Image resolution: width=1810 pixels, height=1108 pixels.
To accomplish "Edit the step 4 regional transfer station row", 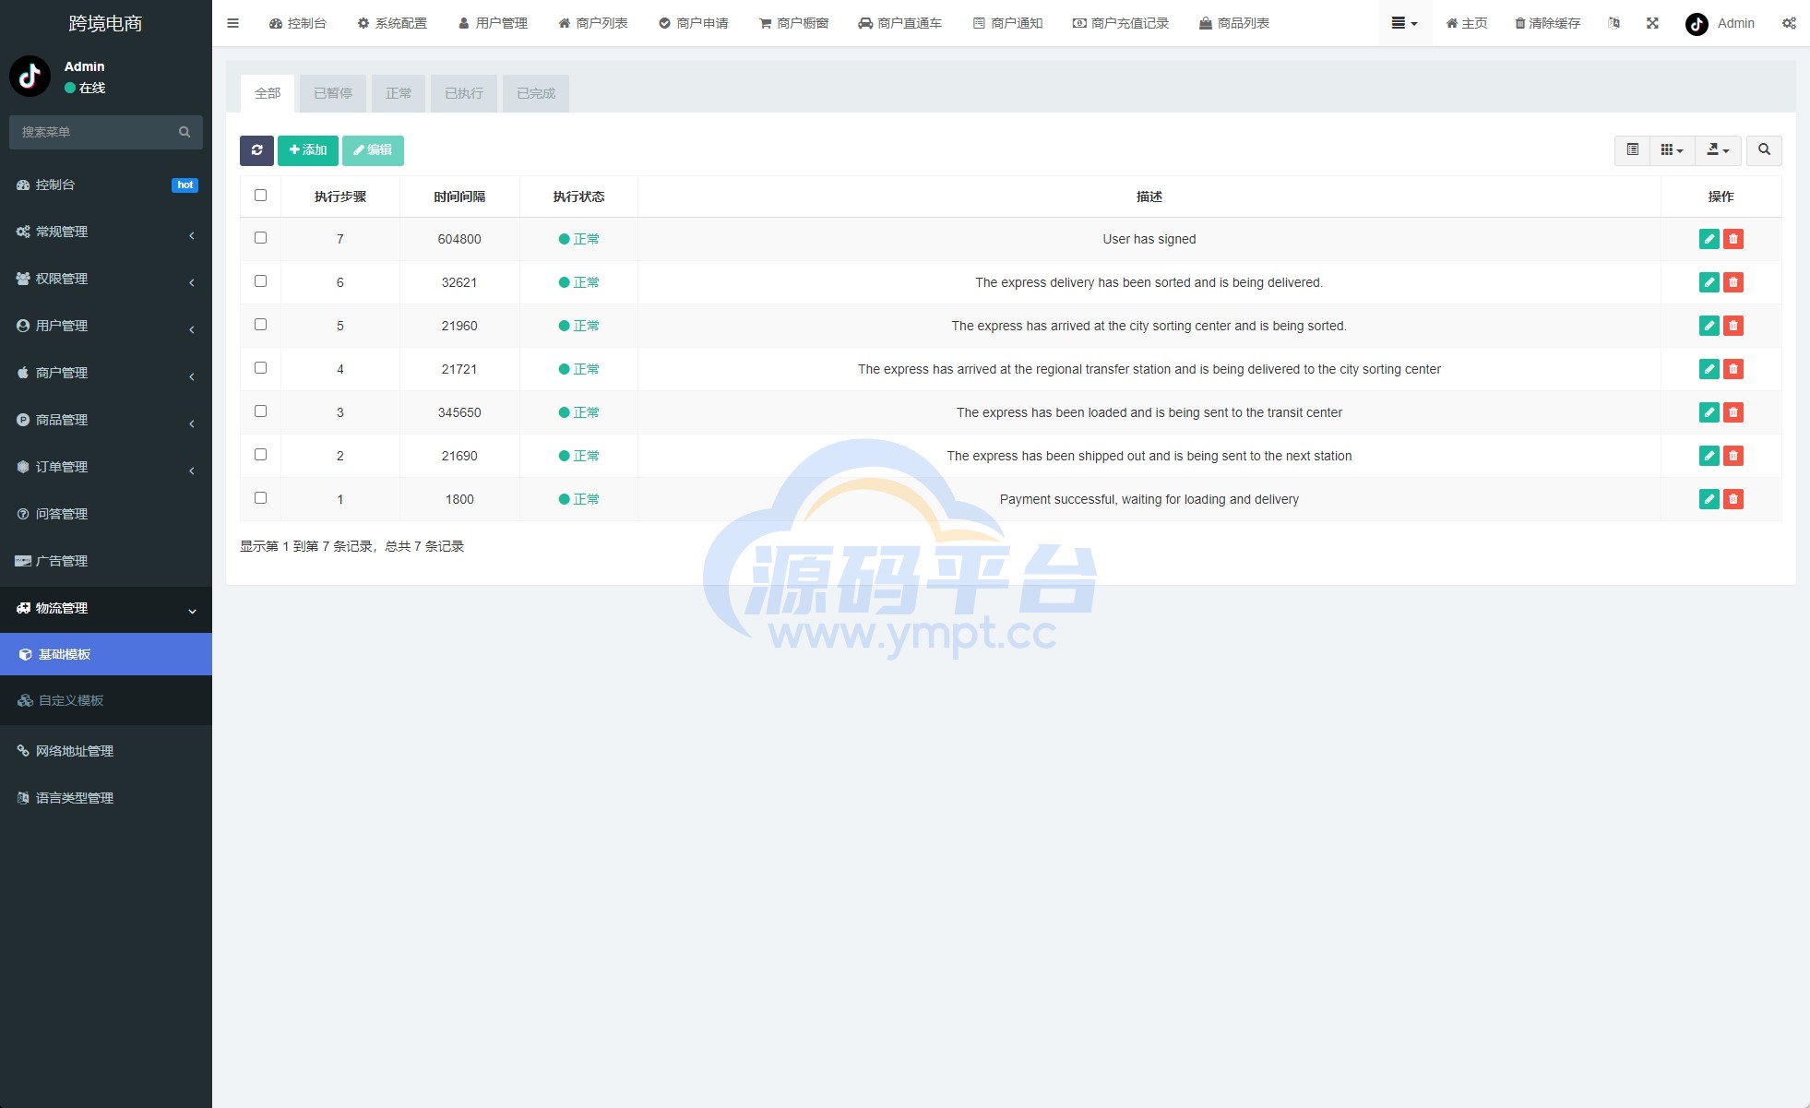I will click(x=1709, y=369).
